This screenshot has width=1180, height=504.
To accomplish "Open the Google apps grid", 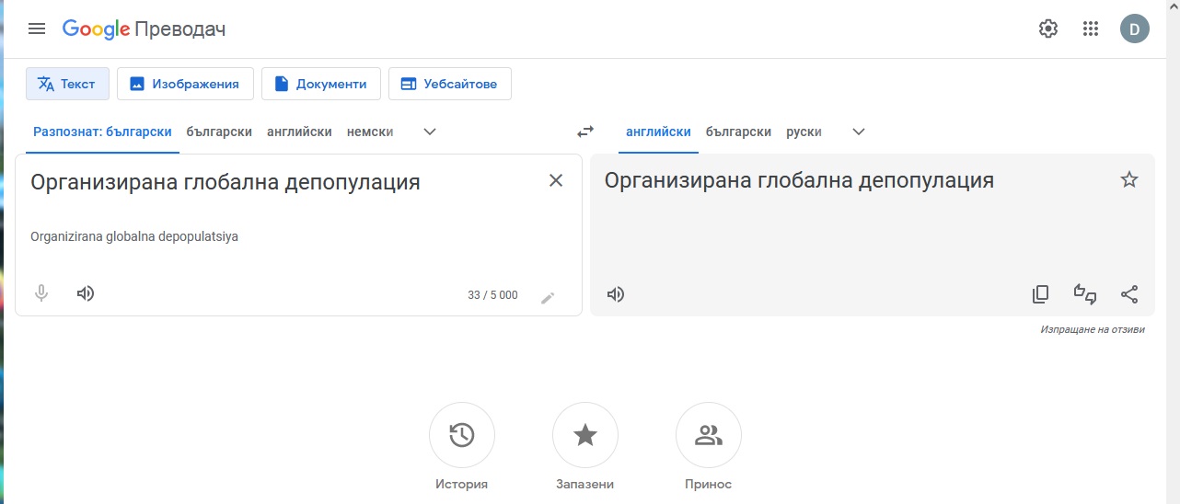I will [1091, 29].
